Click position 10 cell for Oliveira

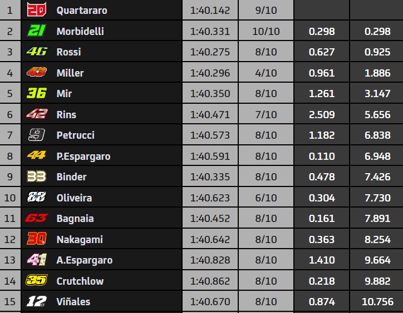(x=10, y=198)
